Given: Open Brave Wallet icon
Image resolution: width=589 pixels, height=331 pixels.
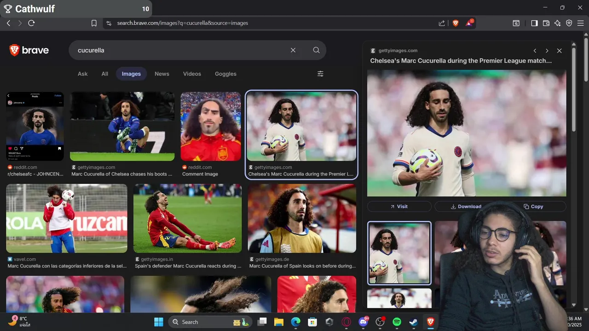Looking at the screenshot, I should point(546,23).
